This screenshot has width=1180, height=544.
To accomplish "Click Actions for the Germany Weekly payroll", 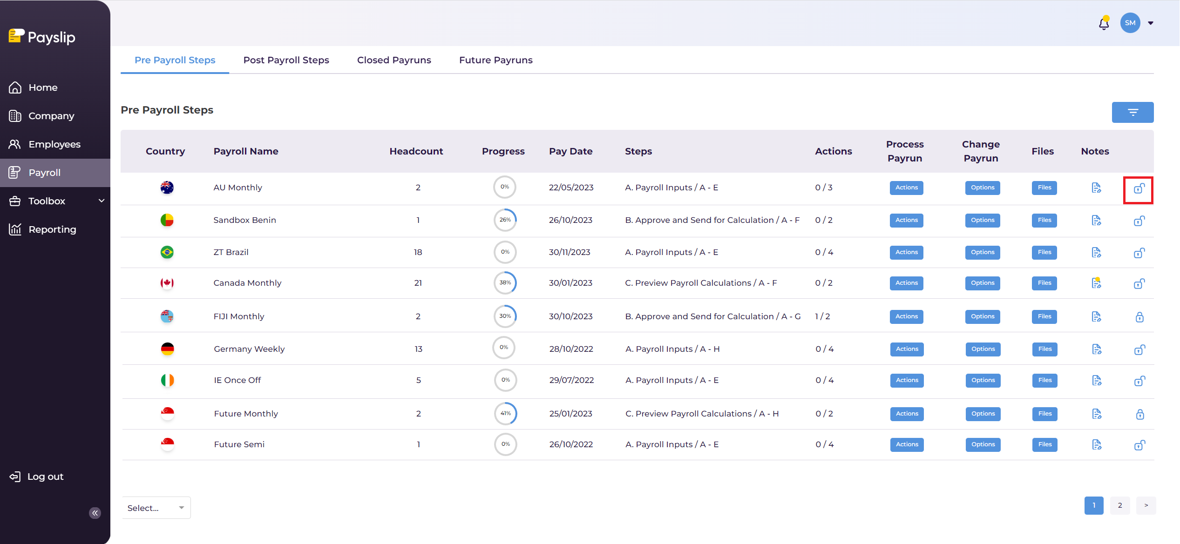I will click(906, 349).
